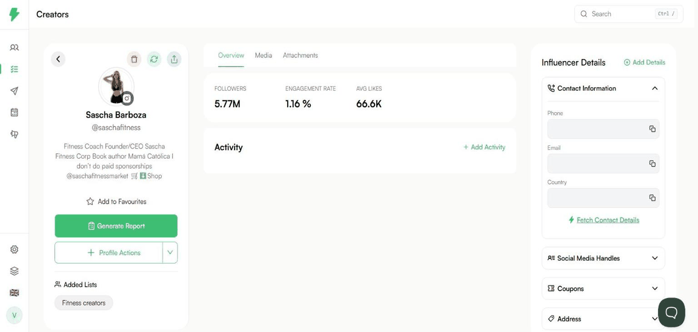Open the settings gear in sidebar
Viewport: 698px width, 332px height.
[x=15, y=249]
